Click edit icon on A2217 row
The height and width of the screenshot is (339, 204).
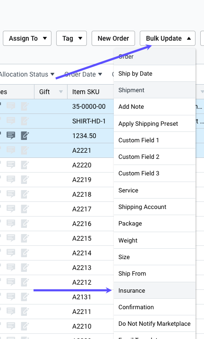tap(25, 209)
